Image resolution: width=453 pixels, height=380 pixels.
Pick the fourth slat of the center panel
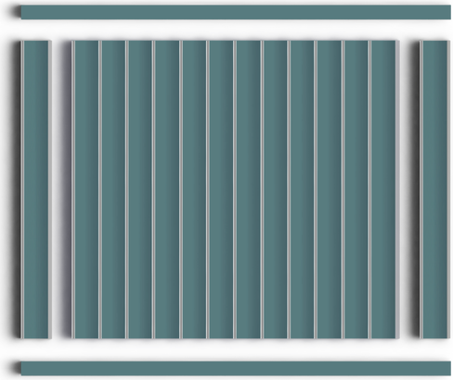coord(167,189)
